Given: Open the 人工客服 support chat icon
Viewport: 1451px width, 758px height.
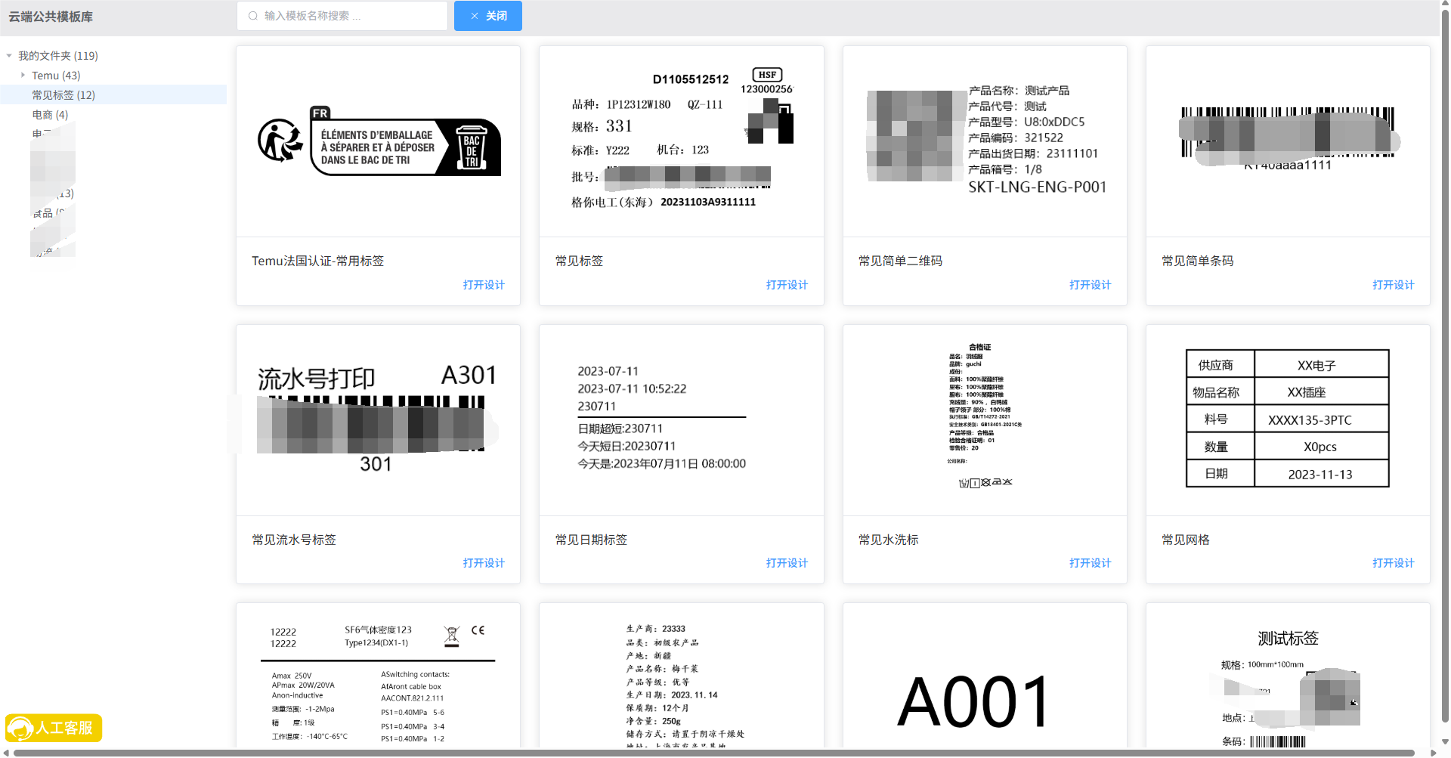Looking at the screenshot, I should coord(54,728).
